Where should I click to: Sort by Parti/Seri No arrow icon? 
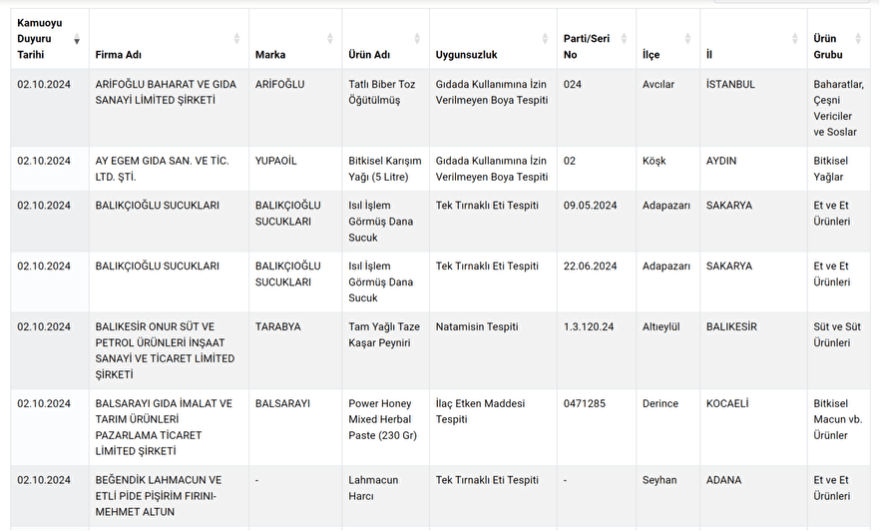(x=624, y=39)
